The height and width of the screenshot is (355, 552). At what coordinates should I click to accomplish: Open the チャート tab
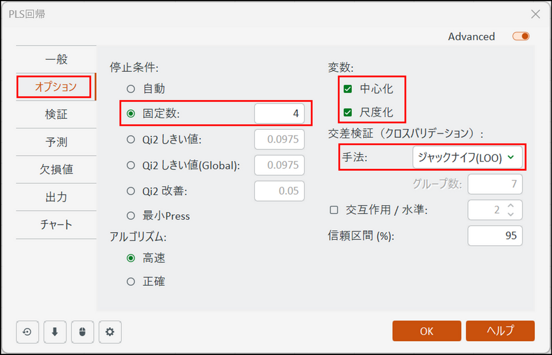56,225
